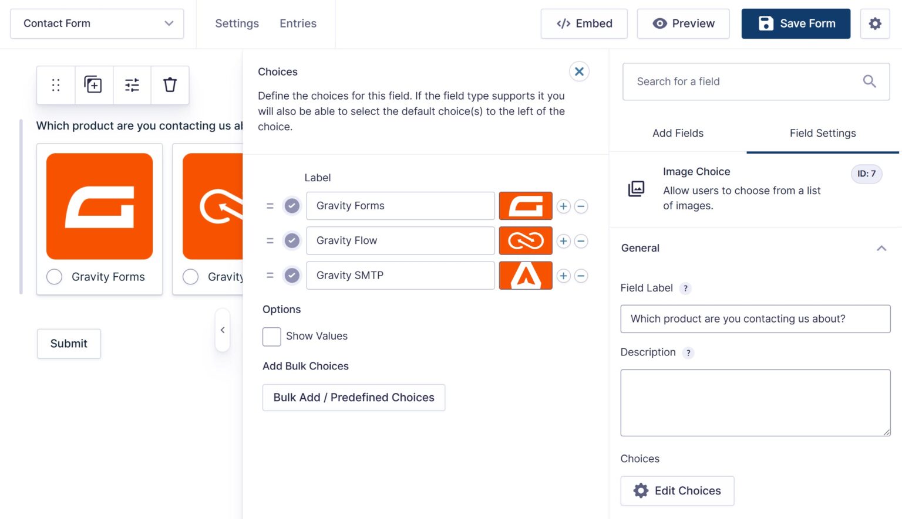The width and height of the screenshot is (902, 519).
Task: Enable the Show Values checkbox
Action: coord(271,336)
